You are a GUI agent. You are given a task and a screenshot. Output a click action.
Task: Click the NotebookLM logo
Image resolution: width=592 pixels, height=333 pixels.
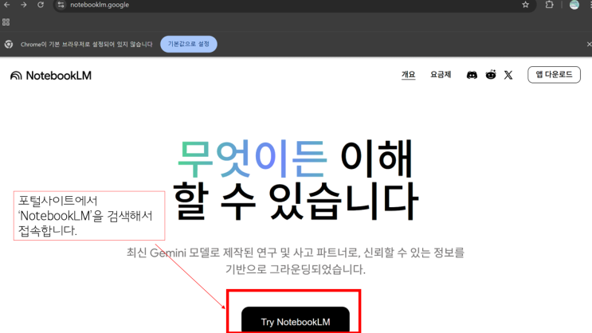pyautogui.click(x=51, y=76)
